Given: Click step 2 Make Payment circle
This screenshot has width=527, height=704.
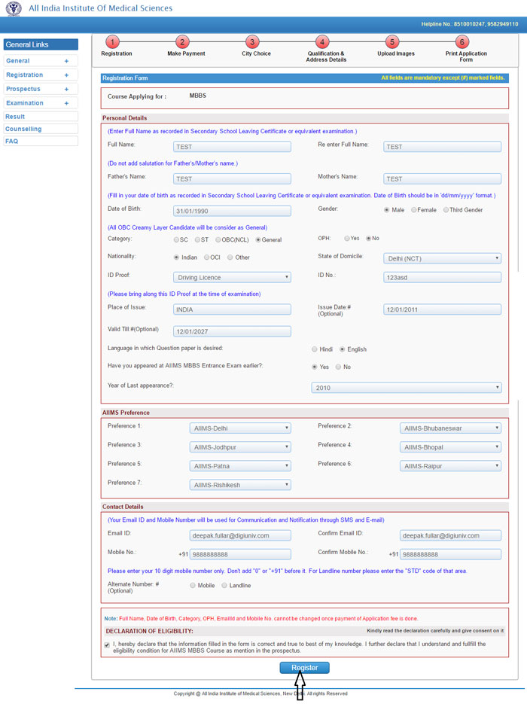Looking at the screenshot, I should [182, 42].
